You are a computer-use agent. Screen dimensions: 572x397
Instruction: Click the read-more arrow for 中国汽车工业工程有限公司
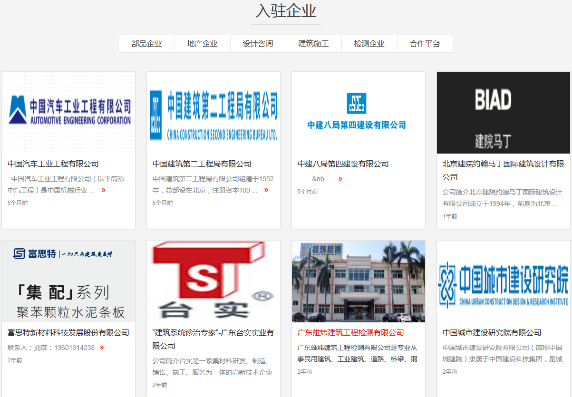[x=104, y=190]
